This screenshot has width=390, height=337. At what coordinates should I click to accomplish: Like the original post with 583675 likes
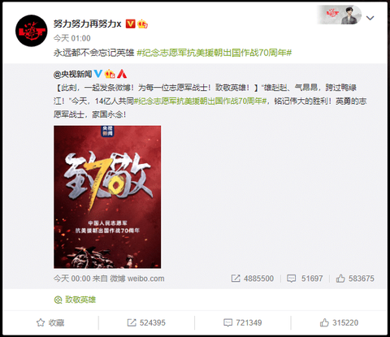[x=355, y=279]
